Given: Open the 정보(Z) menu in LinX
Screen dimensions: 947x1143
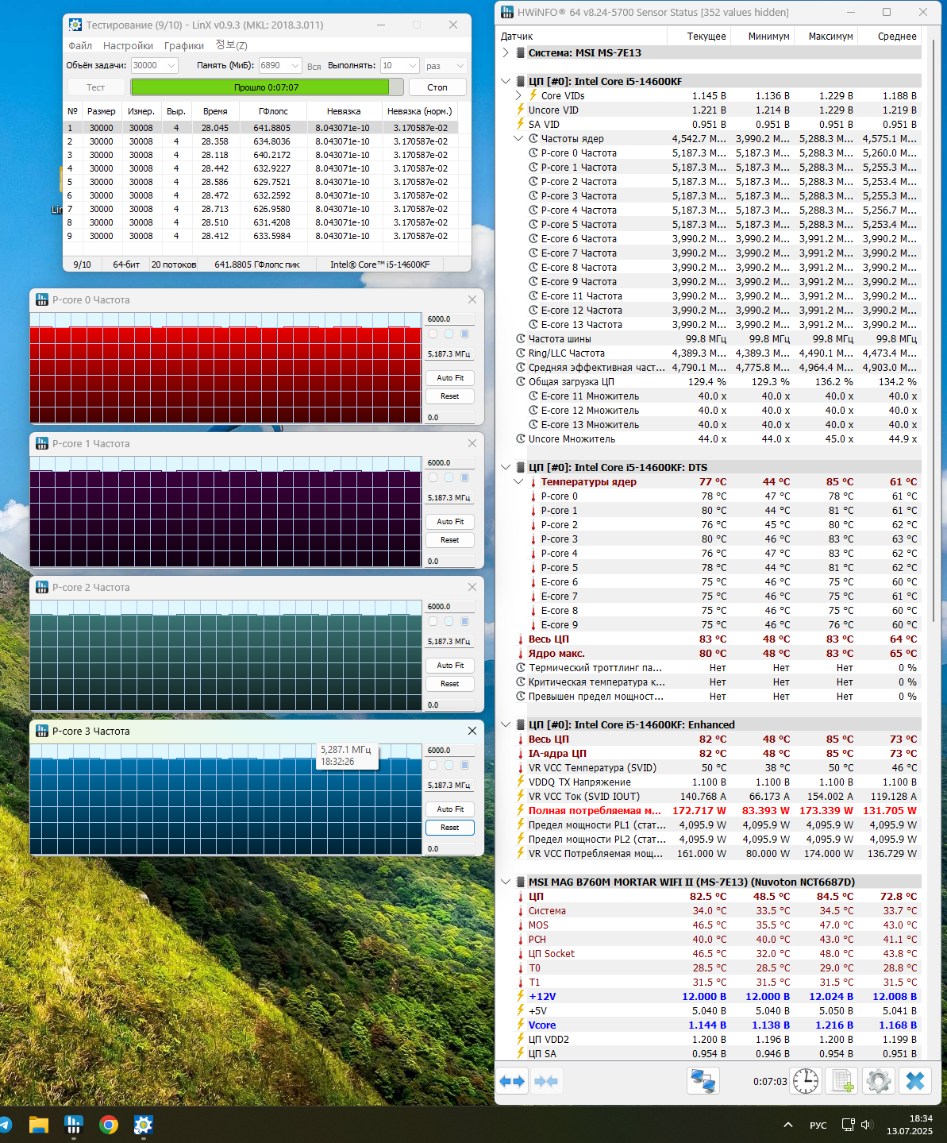Looking at the screenshot, I should 231,45.
